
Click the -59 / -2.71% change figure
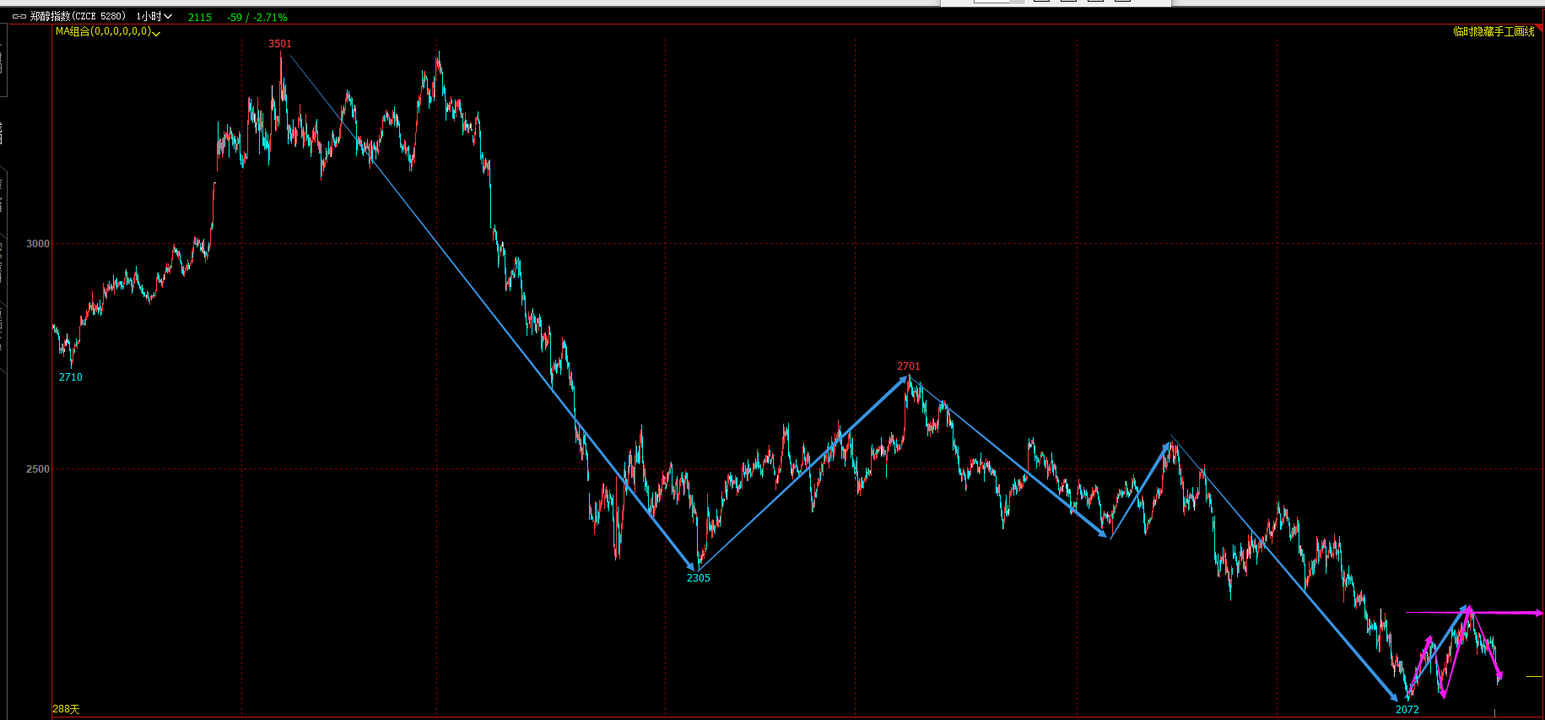coord(257,18)
